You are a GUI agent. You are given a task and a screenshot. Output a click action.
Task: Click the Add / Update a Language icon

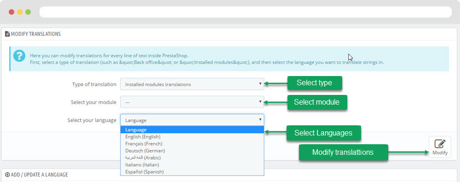tap(7, 175)
